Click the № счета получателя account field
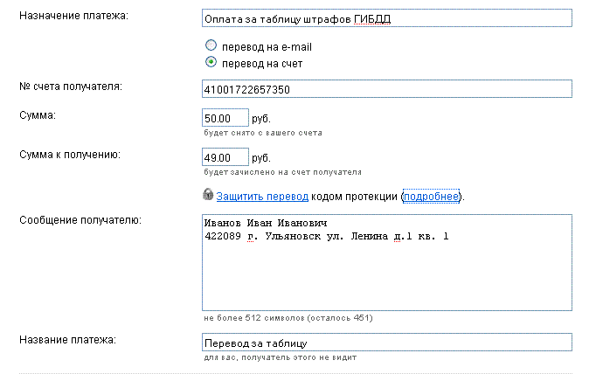This screenshot has height=374, width=596. point(386,88)
